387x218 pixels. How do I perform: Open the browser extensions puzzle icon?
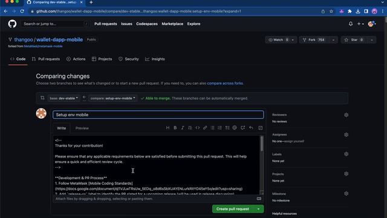coord(350,12)
